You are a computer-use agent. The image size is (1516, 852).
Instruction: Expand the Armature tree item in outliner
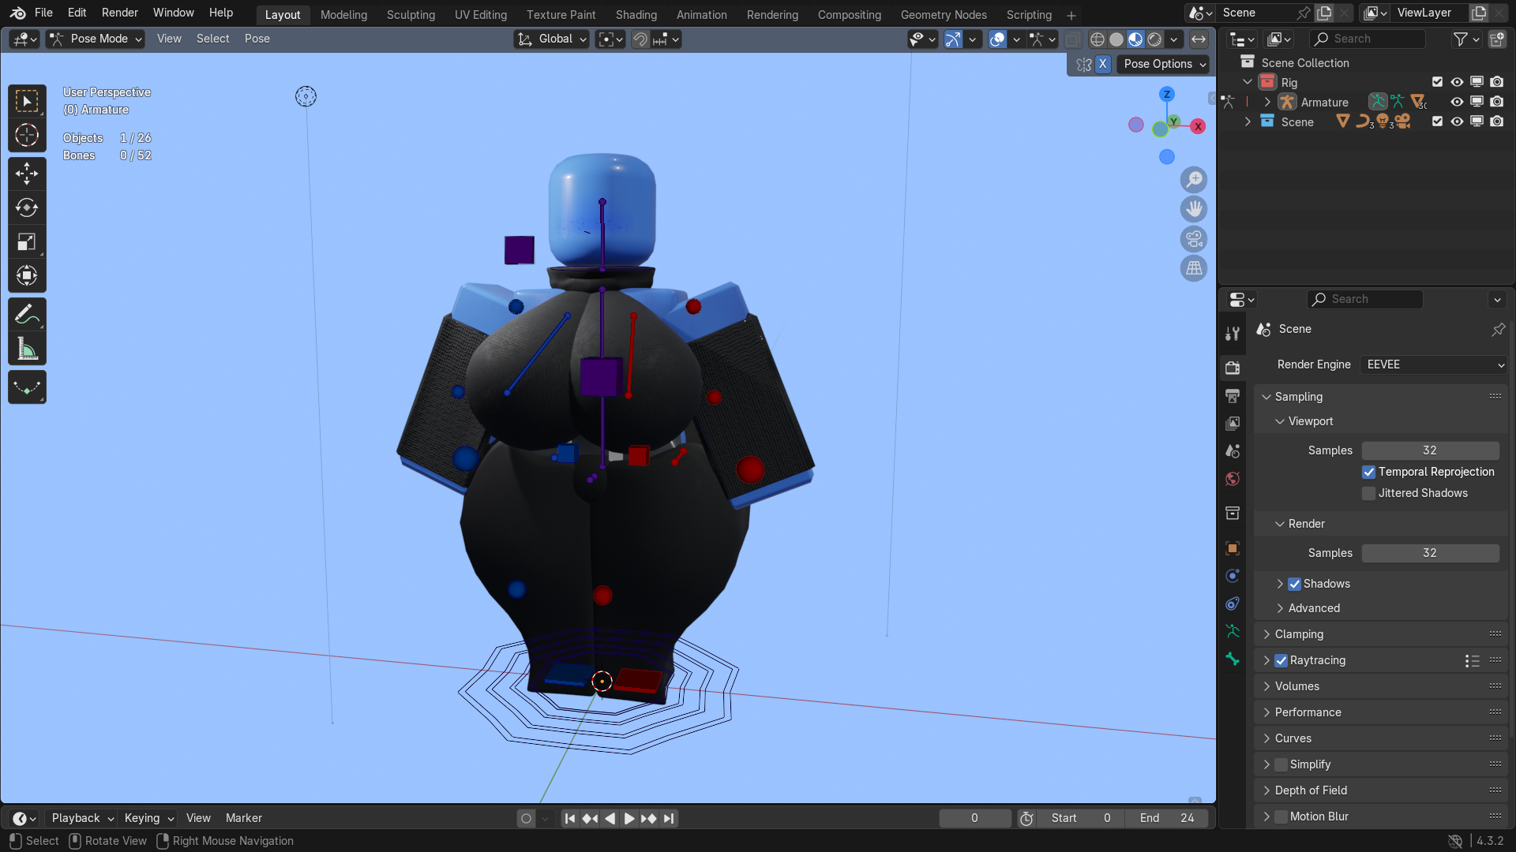pos(1267,102)
